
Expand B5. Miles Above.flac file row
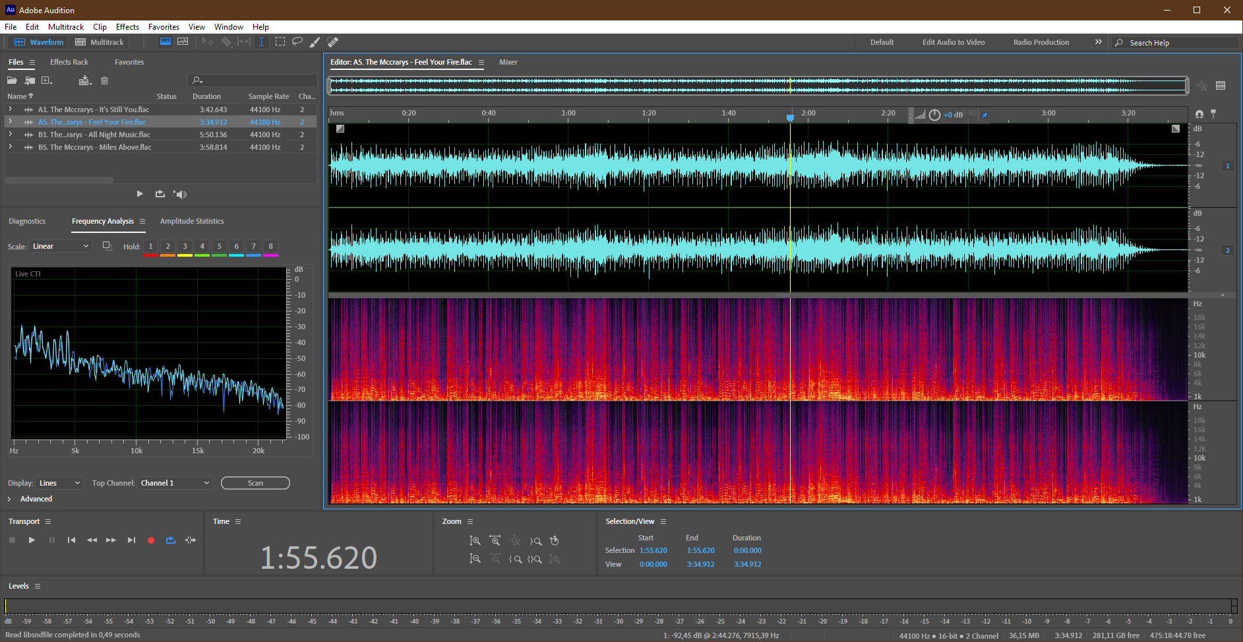tap(10, 147)
